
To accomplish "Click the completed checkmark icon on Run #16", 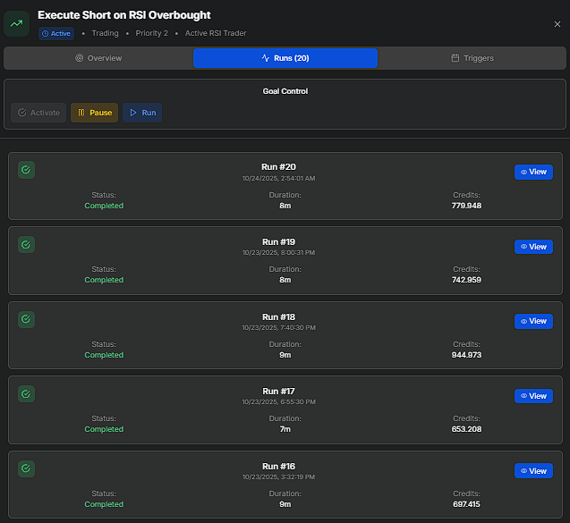I will [x=26, y=468].
